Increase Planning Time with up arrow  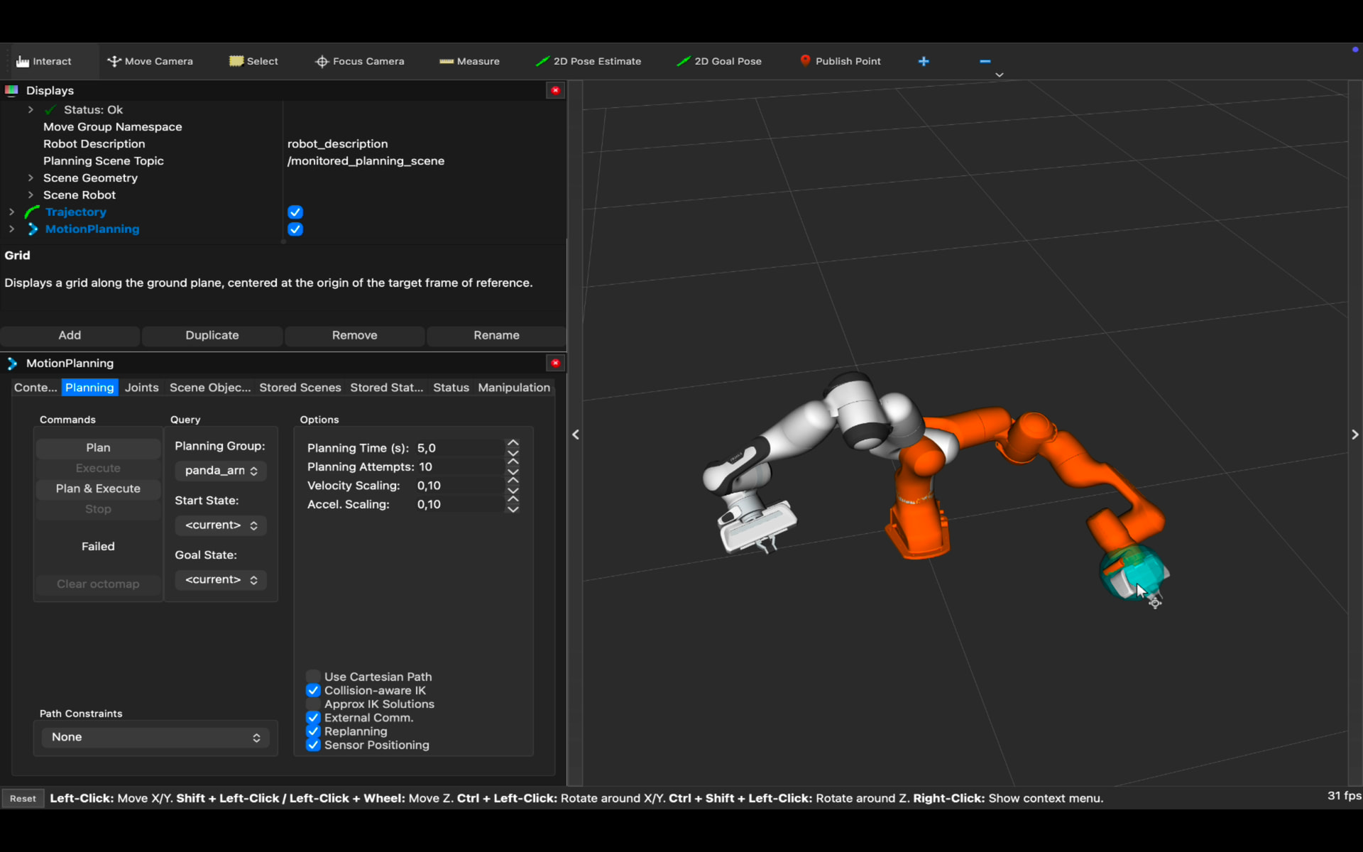(x=513, y=442)
